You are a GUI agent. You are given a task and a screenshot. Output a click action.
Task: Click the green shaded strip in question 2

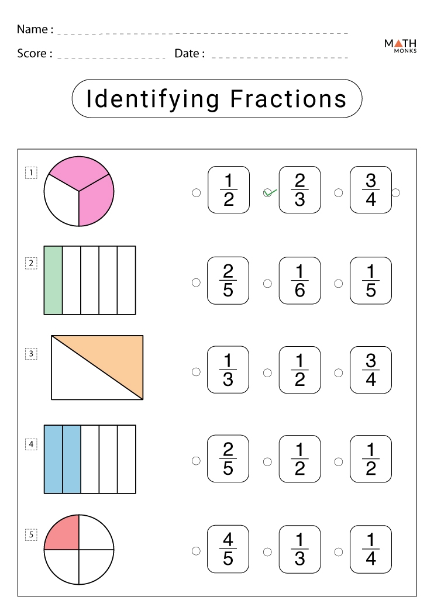coord(53,280)
